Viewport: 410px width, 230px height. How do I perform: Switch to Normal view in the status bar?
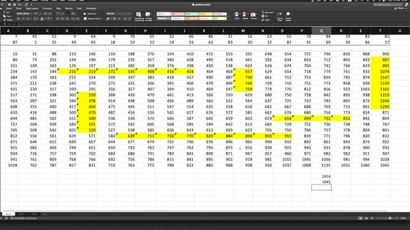[x=361, y=218]
